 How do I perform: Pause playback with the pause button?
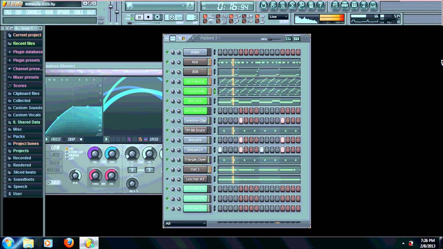(139, 17)
